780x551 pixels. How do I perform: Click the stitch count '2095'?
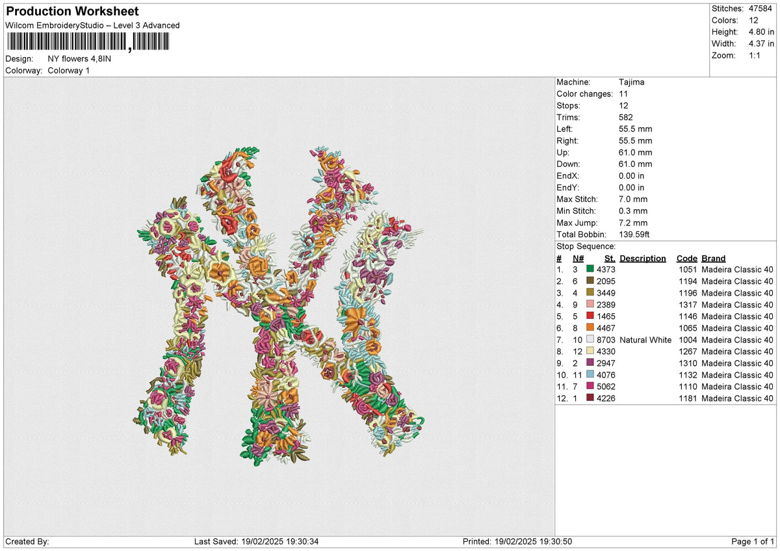click(606, 281)
